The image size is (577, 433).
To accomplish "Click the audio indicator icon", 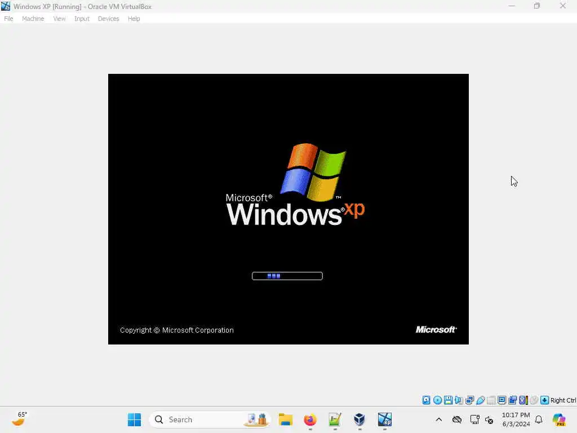I will 459,400.
